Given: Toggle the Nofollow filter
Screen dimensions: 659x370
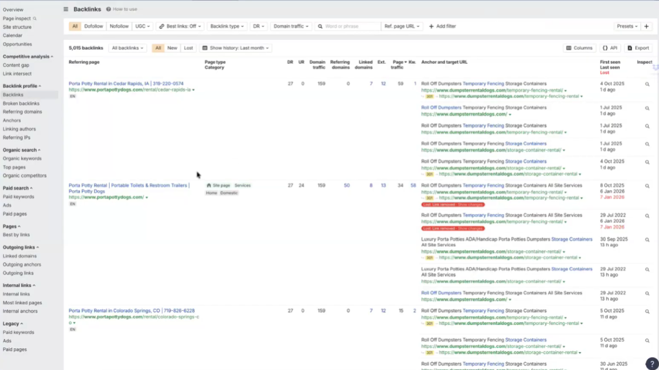Looking at the screenshot, I should click(119, 26).
